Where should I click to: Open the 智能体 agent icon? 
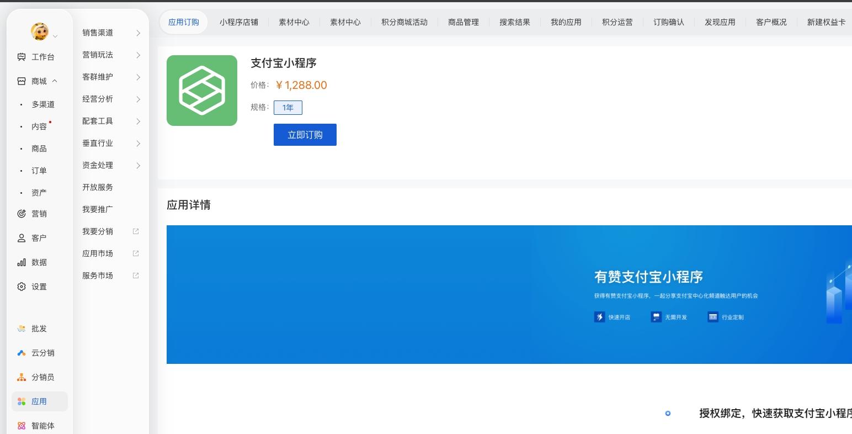(22, 426)
